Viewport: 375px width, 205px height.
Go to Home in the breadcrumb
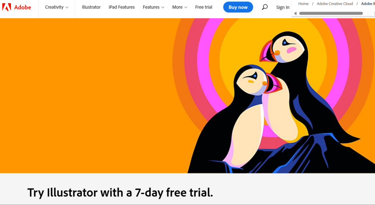303,4
